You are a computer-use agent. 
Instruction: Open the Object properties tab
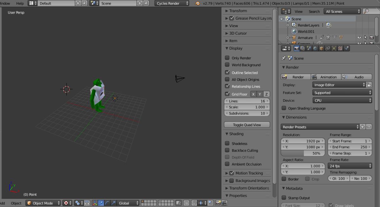[x=321, y=48]
